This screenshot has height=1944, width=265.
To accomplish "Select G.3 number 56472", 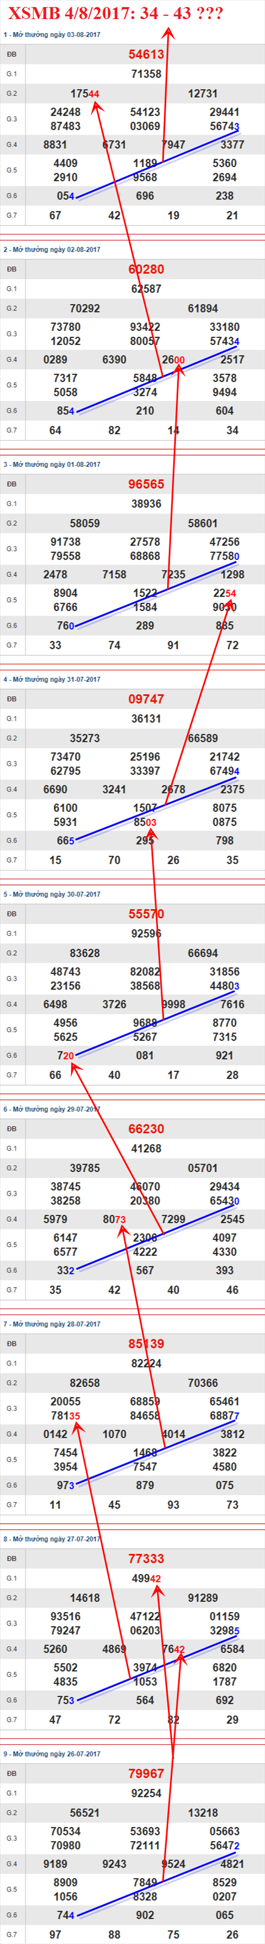I will [224, 1845].
